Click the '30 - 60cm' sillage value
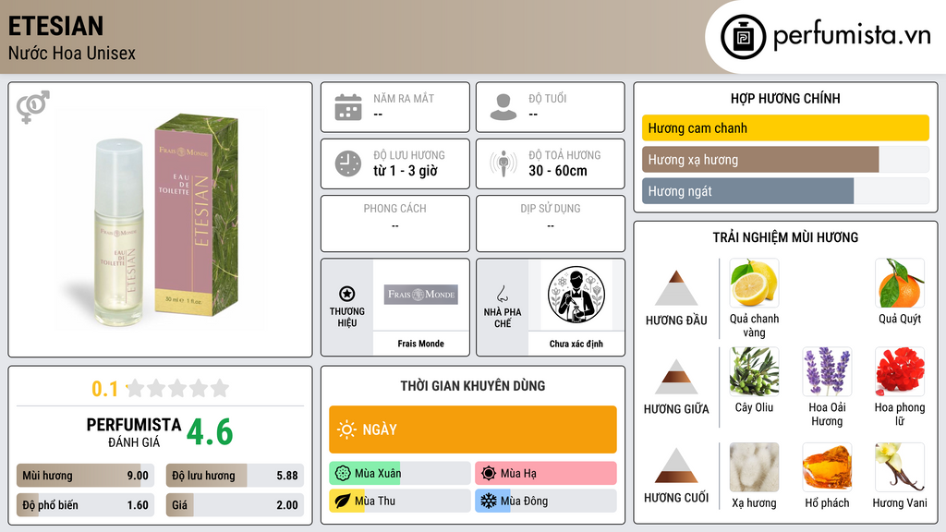Viewport: 946px width, 532px height. [x=558, y=171]
